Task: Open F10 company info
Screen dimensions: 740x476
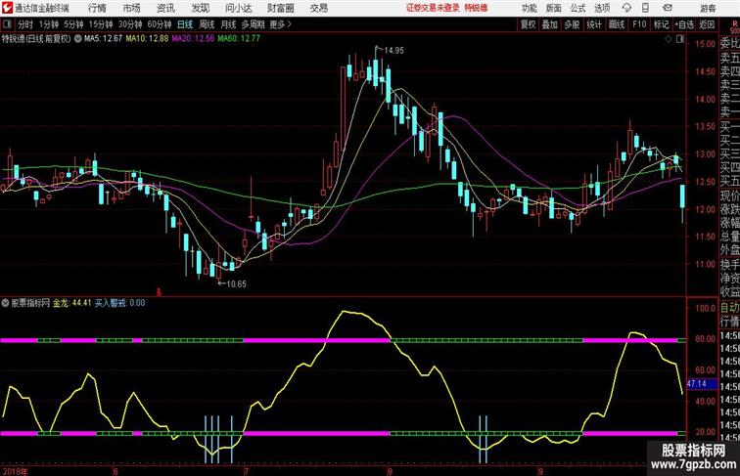Action: [639, 24]
